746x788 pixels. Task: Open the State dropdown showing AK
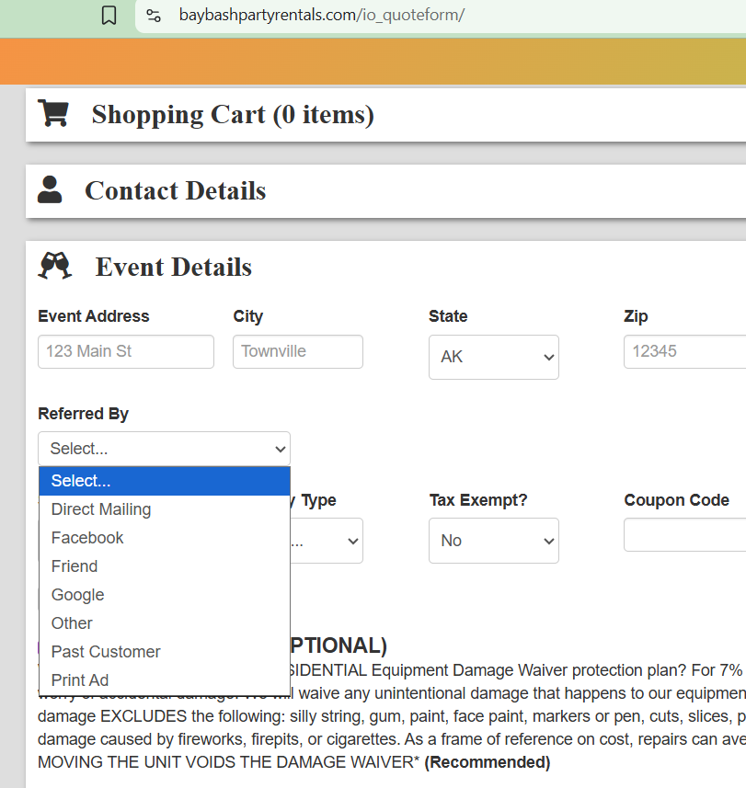tap(493, 357)
